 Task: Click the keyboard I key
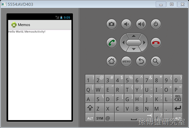pyautogui.click(x=158, y=89)
